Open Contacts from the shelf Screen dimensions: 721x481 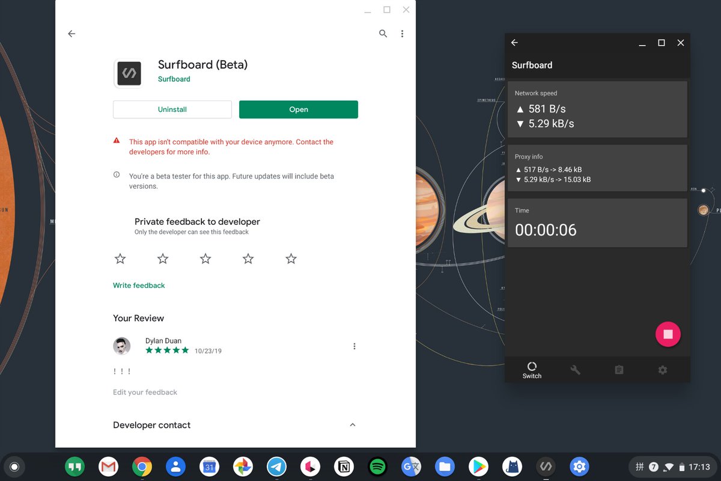coord(175,467)
